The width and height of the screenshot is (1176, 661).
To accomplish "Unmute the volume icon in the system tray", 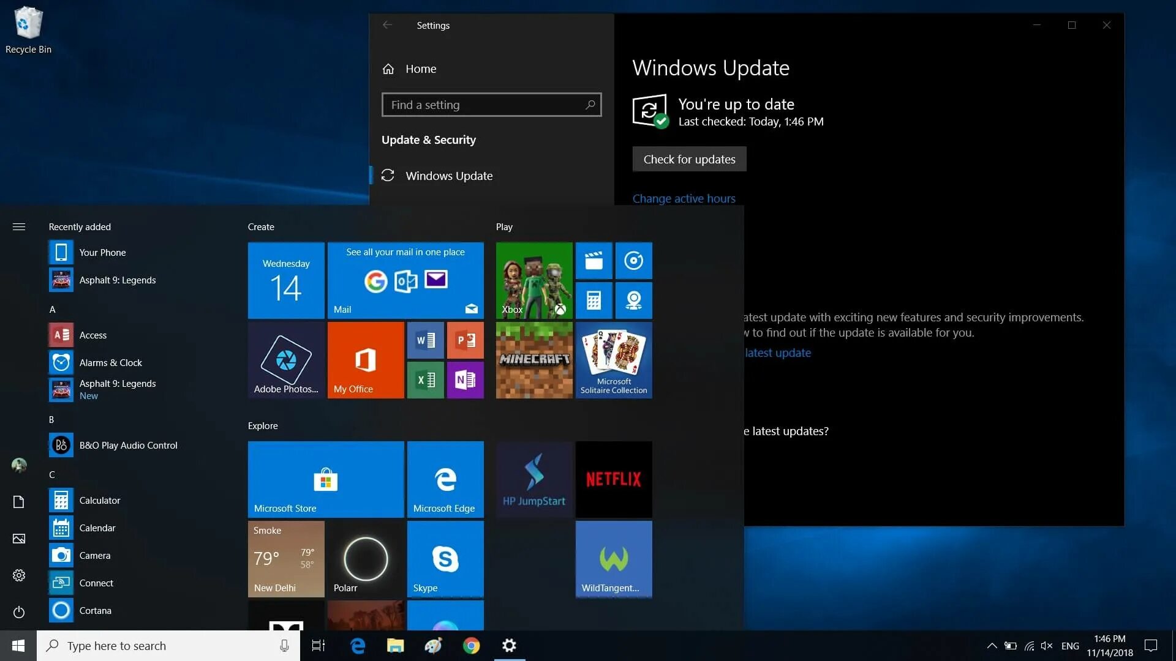I will coord(1047,646).
